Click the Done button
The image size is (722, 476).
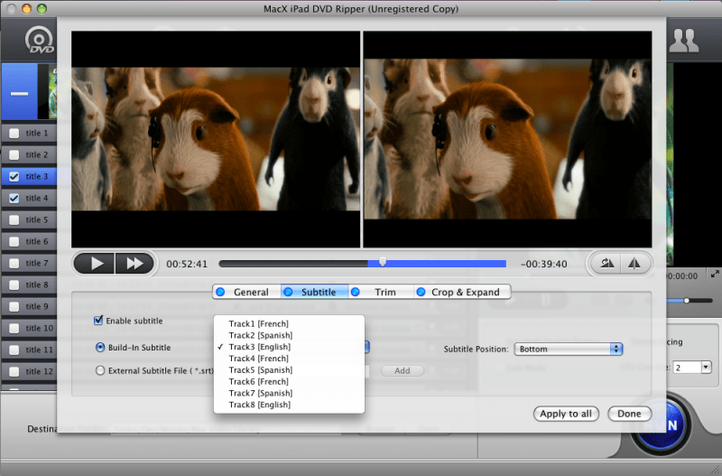(x=629, y=414)
